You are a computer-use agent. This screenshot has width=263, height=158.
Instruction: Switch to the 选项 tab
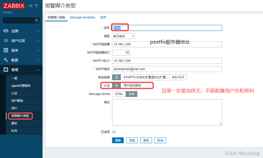coord(103,17)
